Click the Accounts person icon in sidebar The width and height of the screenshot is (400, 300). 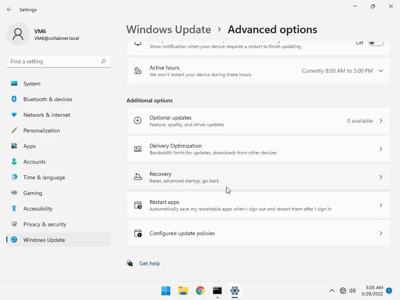pos(14,161)
